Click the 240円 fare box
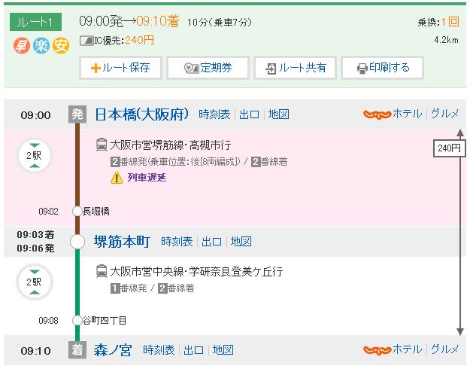 [x=449, y=148]
